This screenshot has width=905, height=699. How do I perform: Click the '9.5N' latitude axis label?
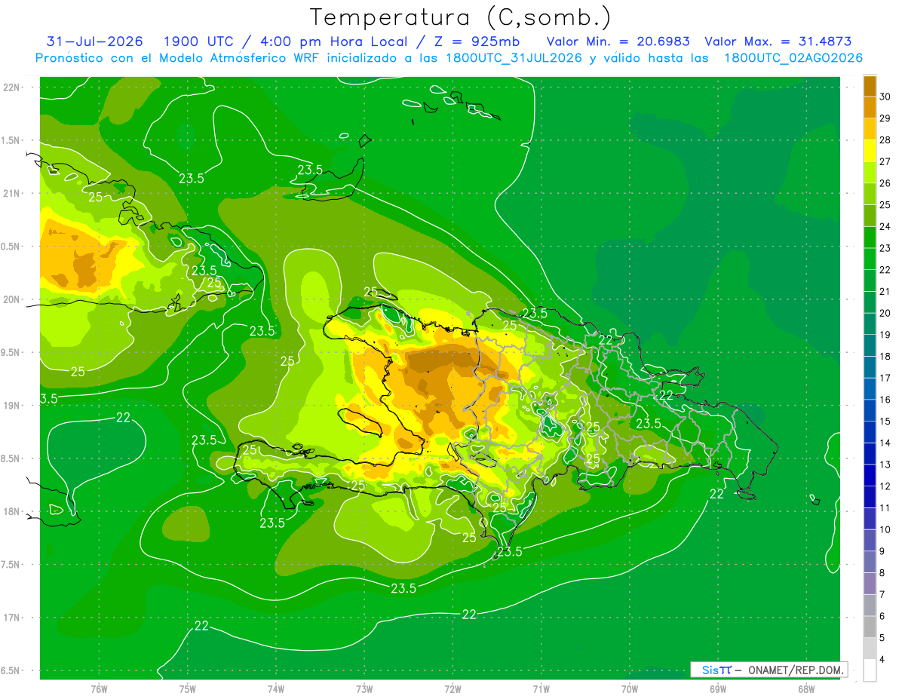click(x=11, y=352)
